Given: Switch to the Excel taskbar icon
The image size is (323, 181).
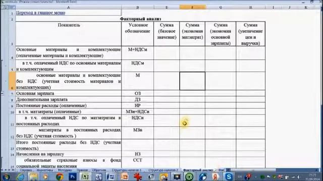Looking at the screenshot, I should pyautogui.click(x=85, y=176).
